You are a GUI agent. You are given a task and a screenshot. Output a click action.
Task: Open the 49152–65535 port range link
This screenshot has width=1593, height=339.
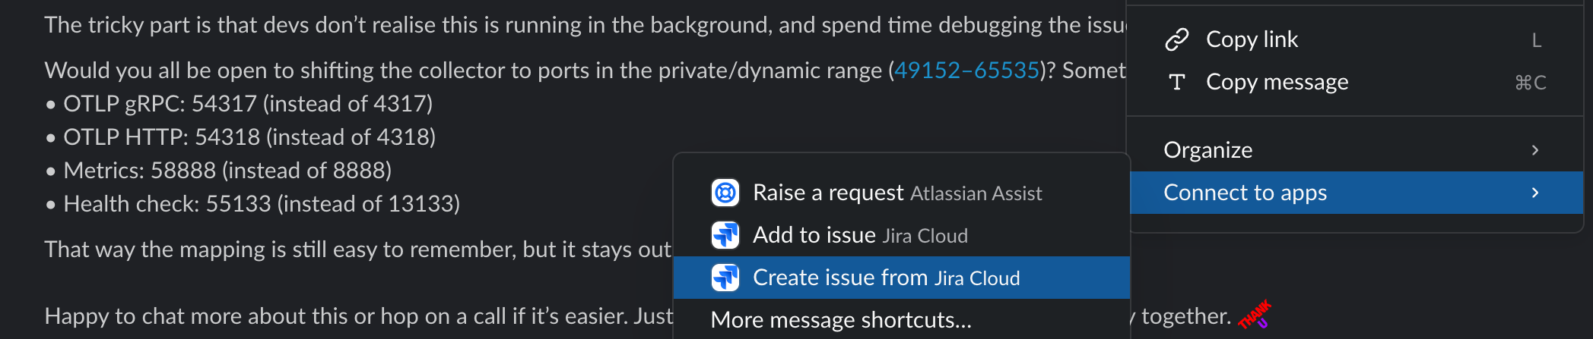(x=966, y=71)
